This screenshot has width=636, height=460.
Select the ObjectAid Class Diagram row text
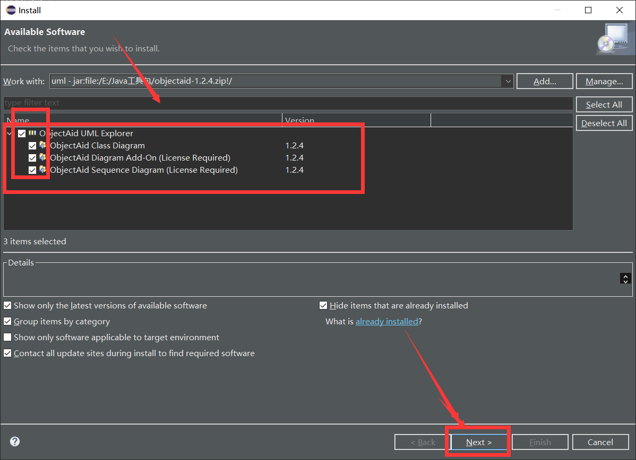click(x=97, y=145)
